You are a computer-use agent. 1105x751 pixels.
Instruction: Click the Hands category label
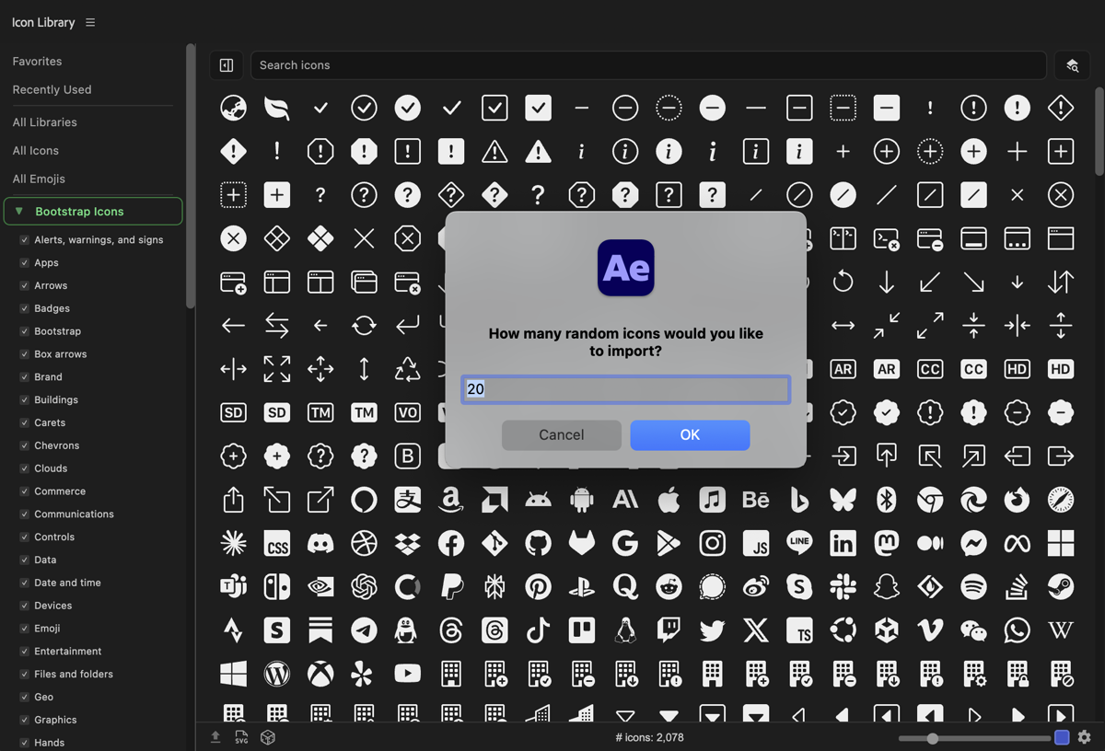point(50,743)
